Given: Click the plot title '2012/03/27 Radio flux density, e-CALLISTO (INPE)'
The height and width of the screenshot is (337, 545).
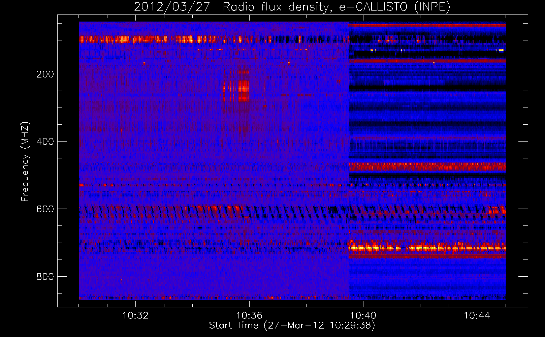Looking at the screenshot, I should (292, 7).
